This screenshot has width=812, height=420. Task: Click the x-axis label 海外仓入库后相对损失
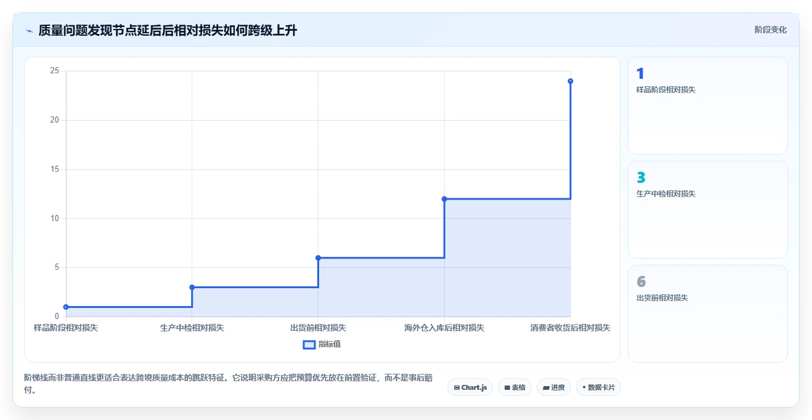444,328
